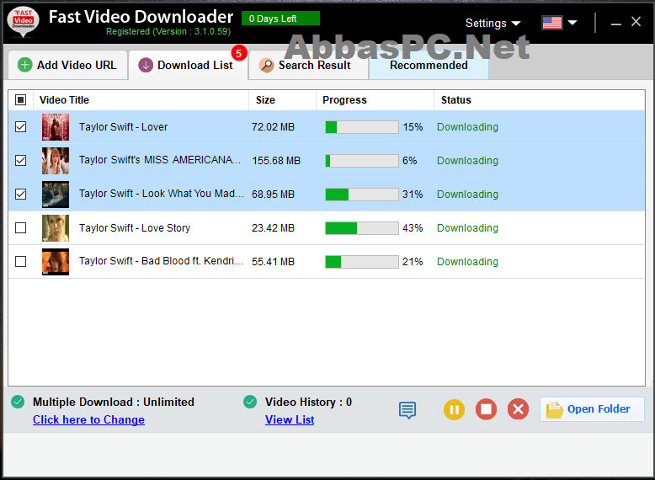Click the title Taylor Swift - Bad Blood ft. Kendri...
Image resolution: width=655 pixels, height=480 pixels.
(162, 261)
